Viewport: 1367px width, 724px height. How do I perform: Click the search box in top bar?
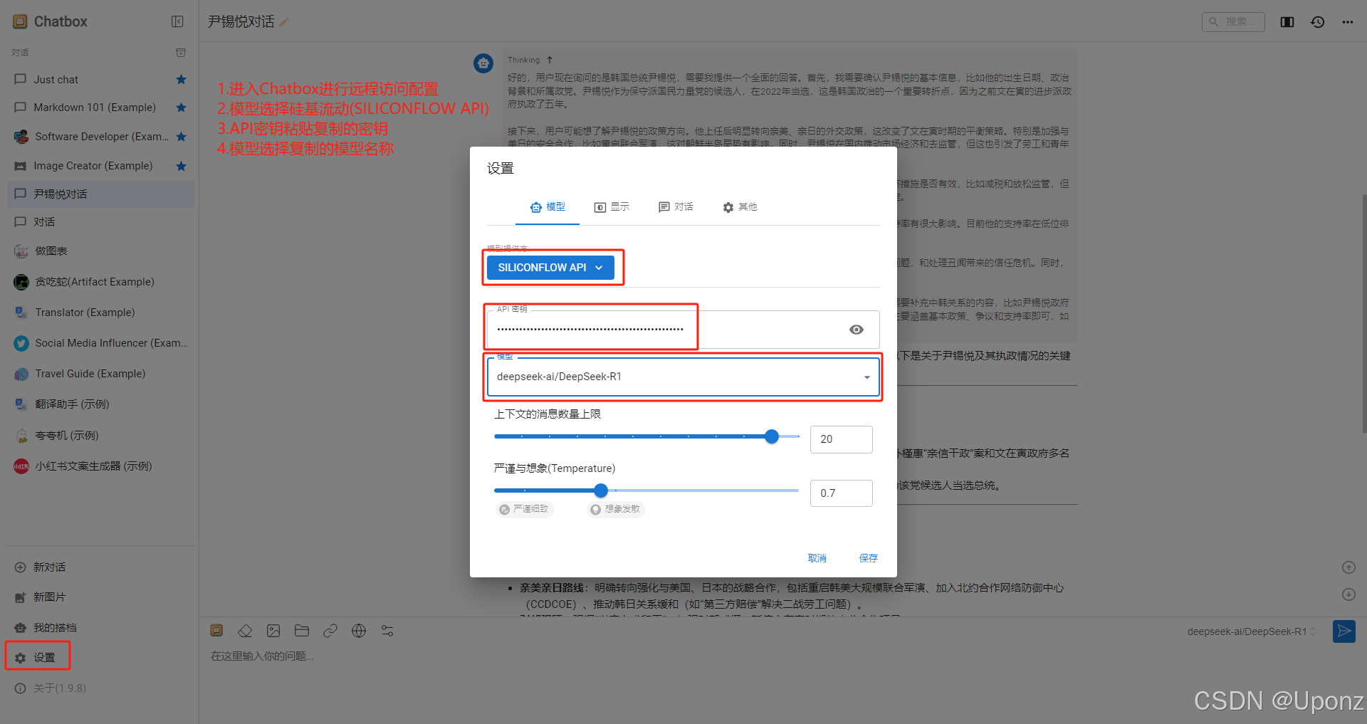pos(1233,21)
